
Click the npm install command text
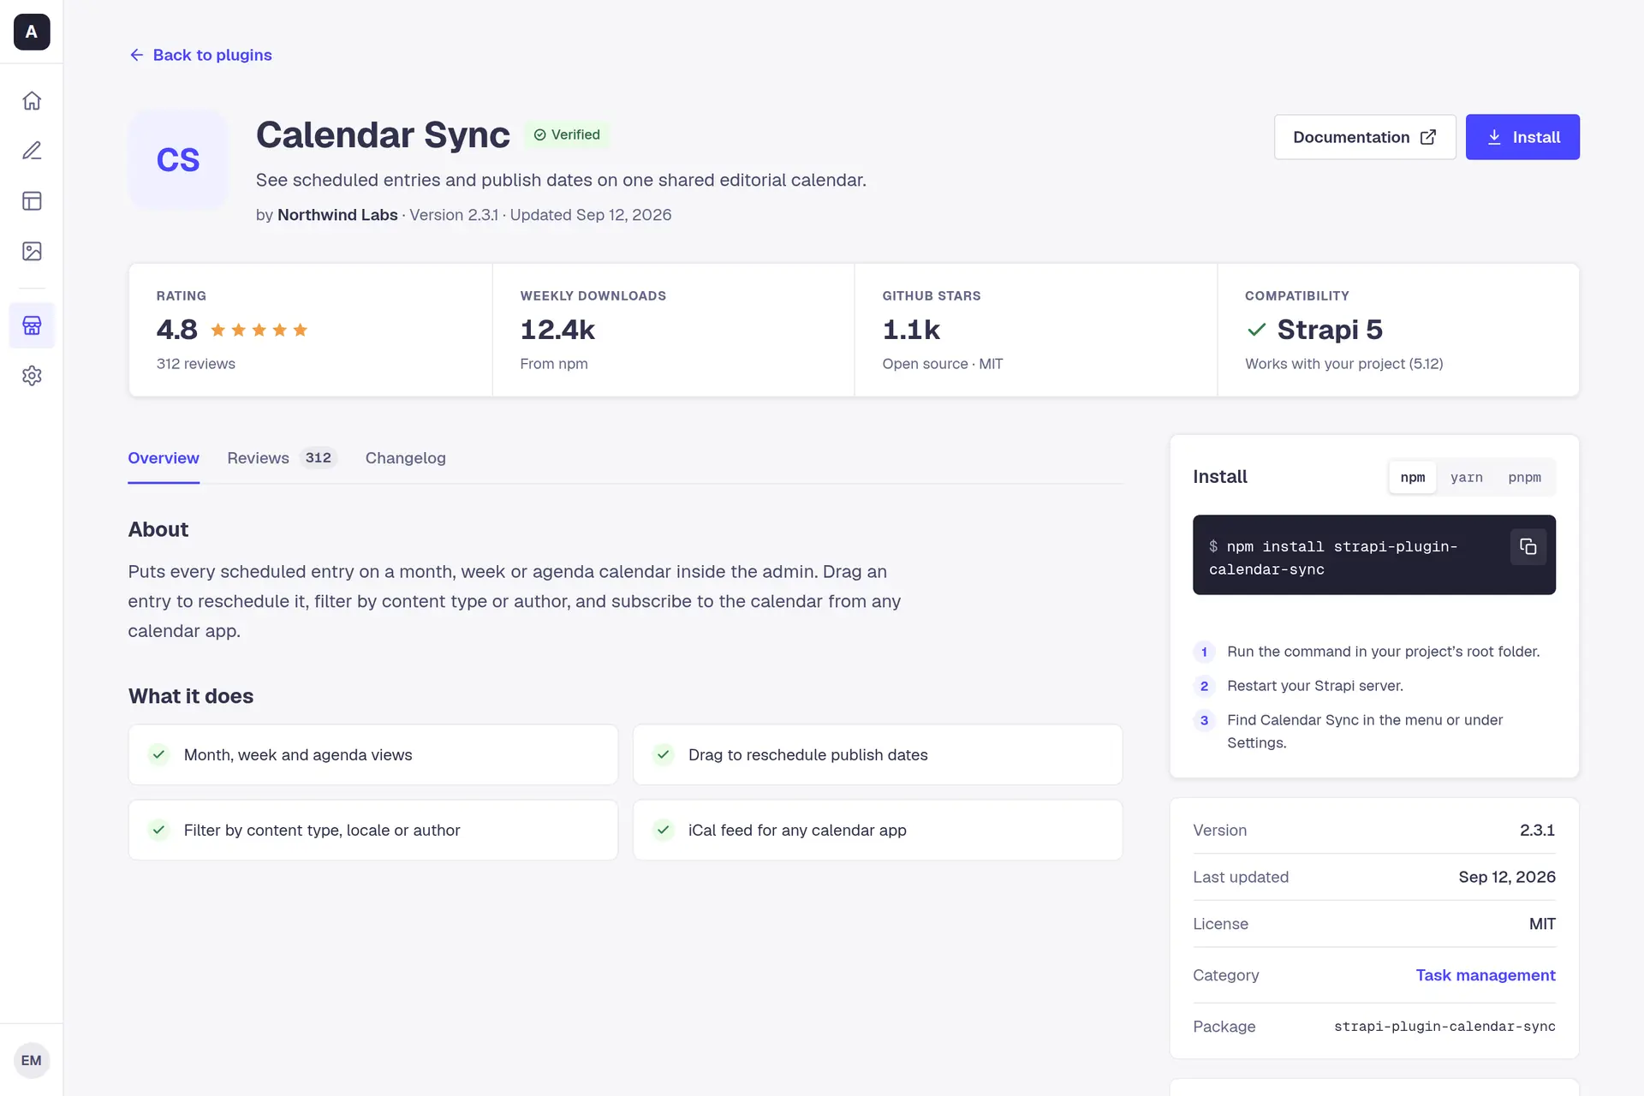coord(1333,557)
